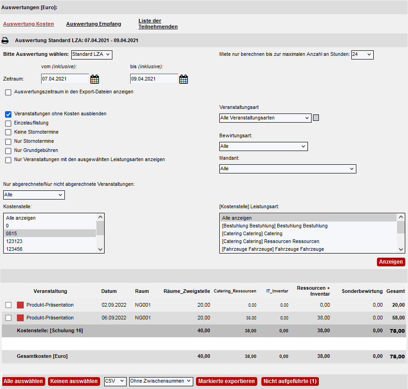Click the IT_Inventar column header

(277, 291)
